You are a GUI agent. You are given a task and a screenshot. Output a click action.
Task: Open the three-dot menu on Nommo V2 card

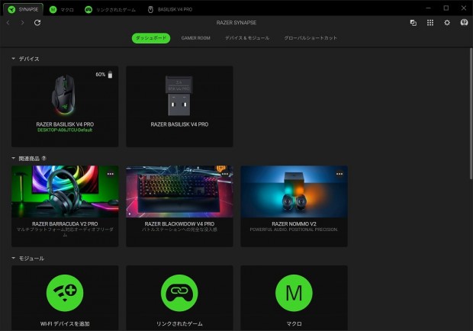(x=339, y=174)
